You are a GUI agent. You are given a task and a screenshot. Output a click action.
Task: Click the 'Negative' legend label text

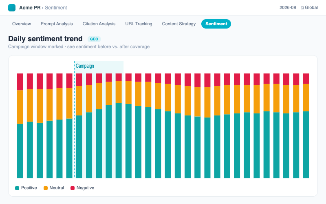(85, 188)
